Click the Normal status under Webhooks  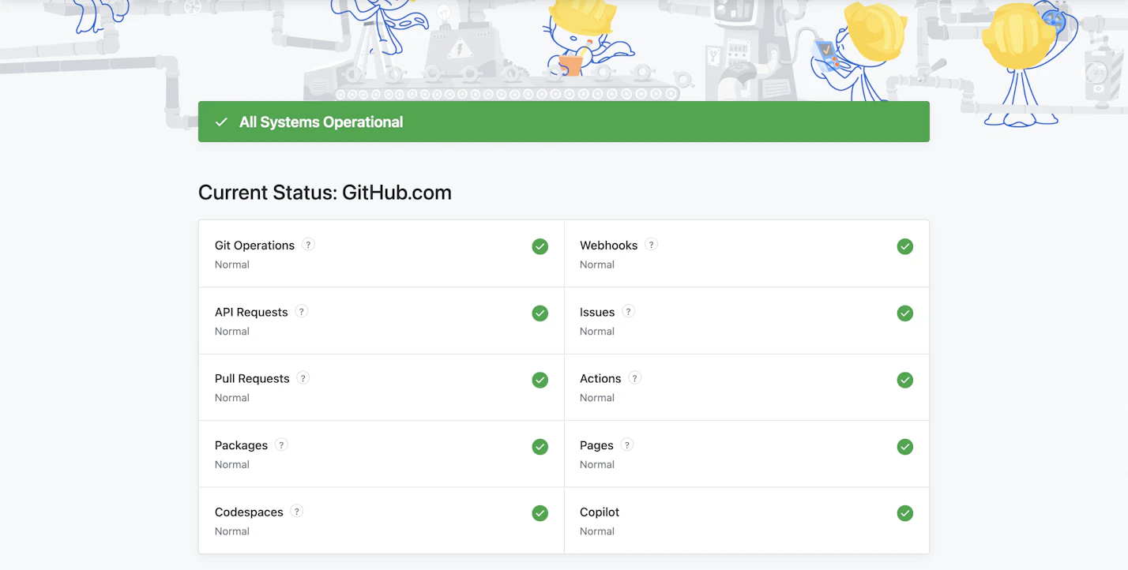597,264
